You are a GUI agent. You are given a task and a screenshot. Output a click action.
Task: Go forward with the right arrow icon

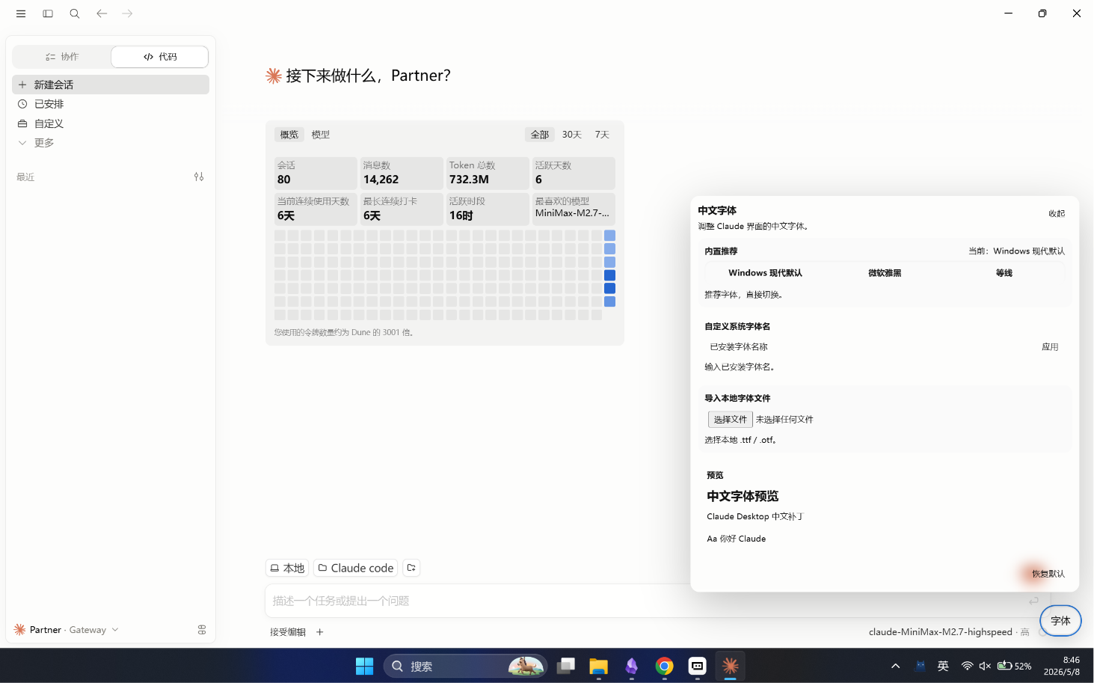[128, 13]
